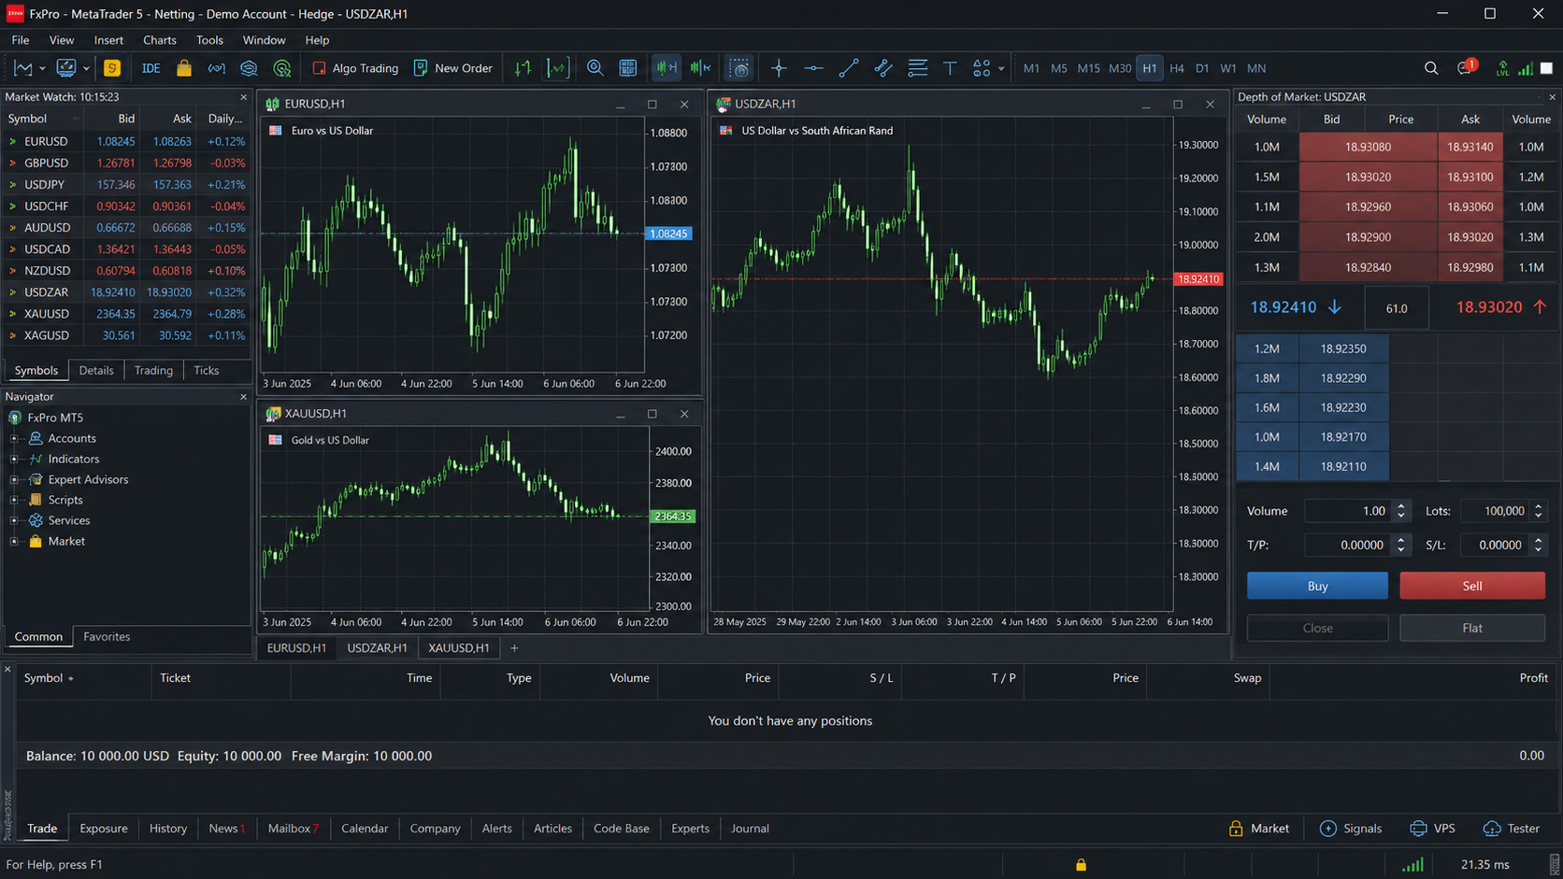This screenshot has height=879, width=1563.
Task: Switch timeframe to H4
Action: tap(1176, 68)
